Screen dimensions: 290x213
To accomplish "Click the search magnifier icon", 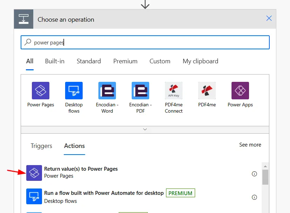I will tap(28, 42).
